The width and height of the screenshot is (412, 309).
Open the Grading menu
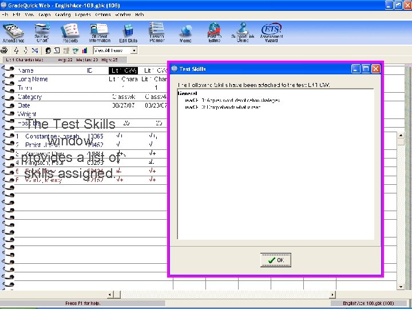click(63, 15)
